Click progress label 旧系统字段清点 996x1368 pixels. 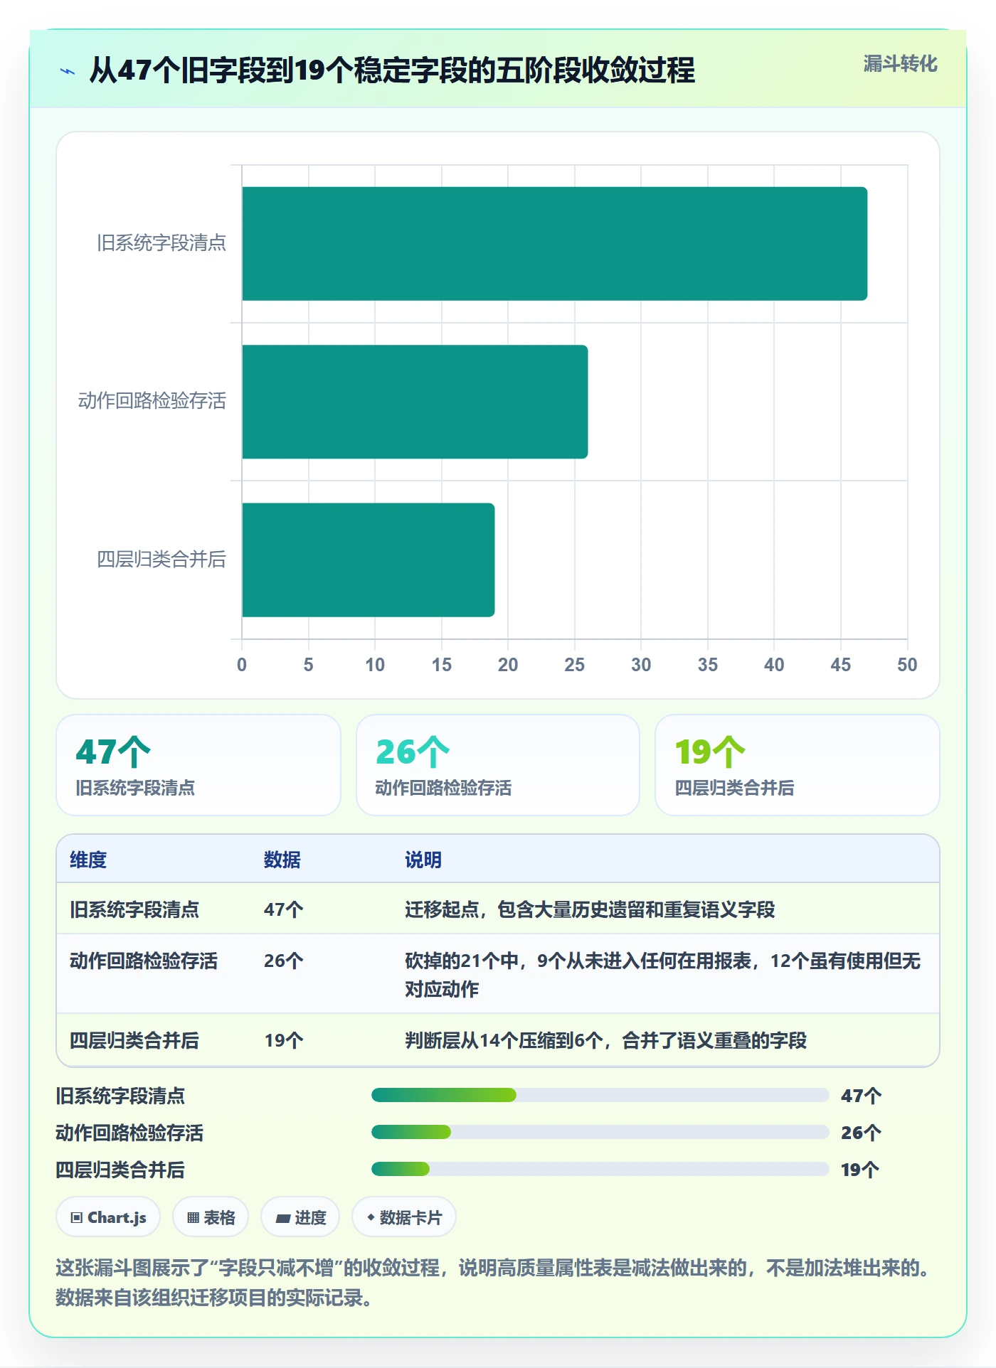coord(120,1096)
